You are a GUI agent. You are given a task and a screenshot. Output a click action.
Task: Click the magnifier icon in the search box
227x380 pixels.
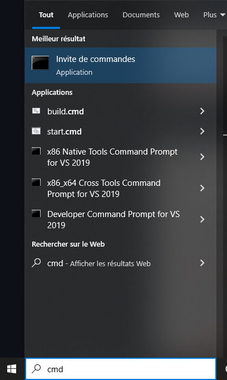coord(36,369)
